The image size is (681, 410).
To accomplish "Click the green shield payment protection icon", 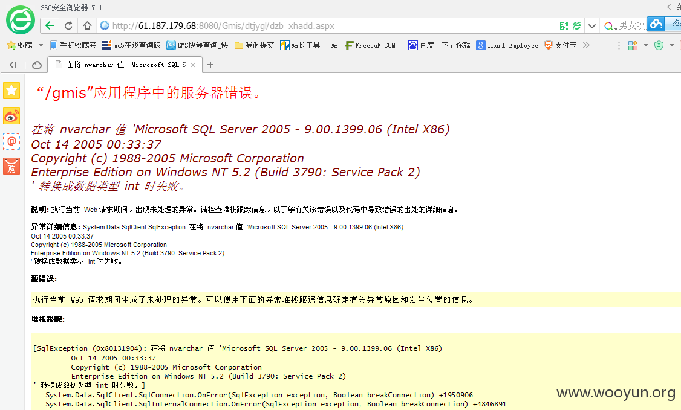I will [659, 45].
